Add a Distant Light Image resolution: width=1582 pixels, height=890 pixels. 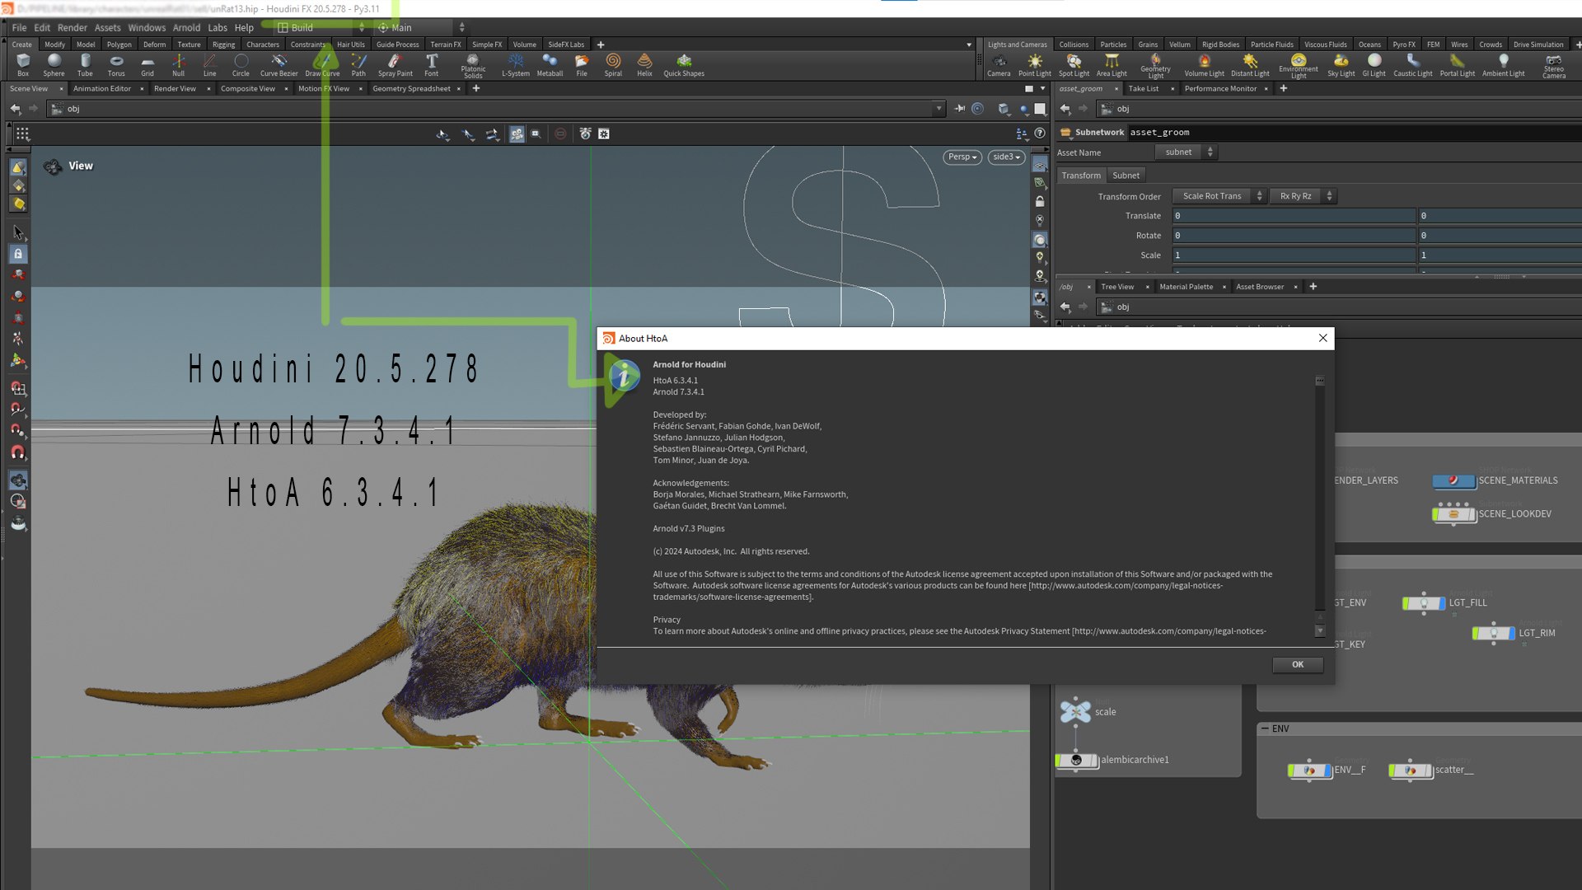tap(1250, 65)
